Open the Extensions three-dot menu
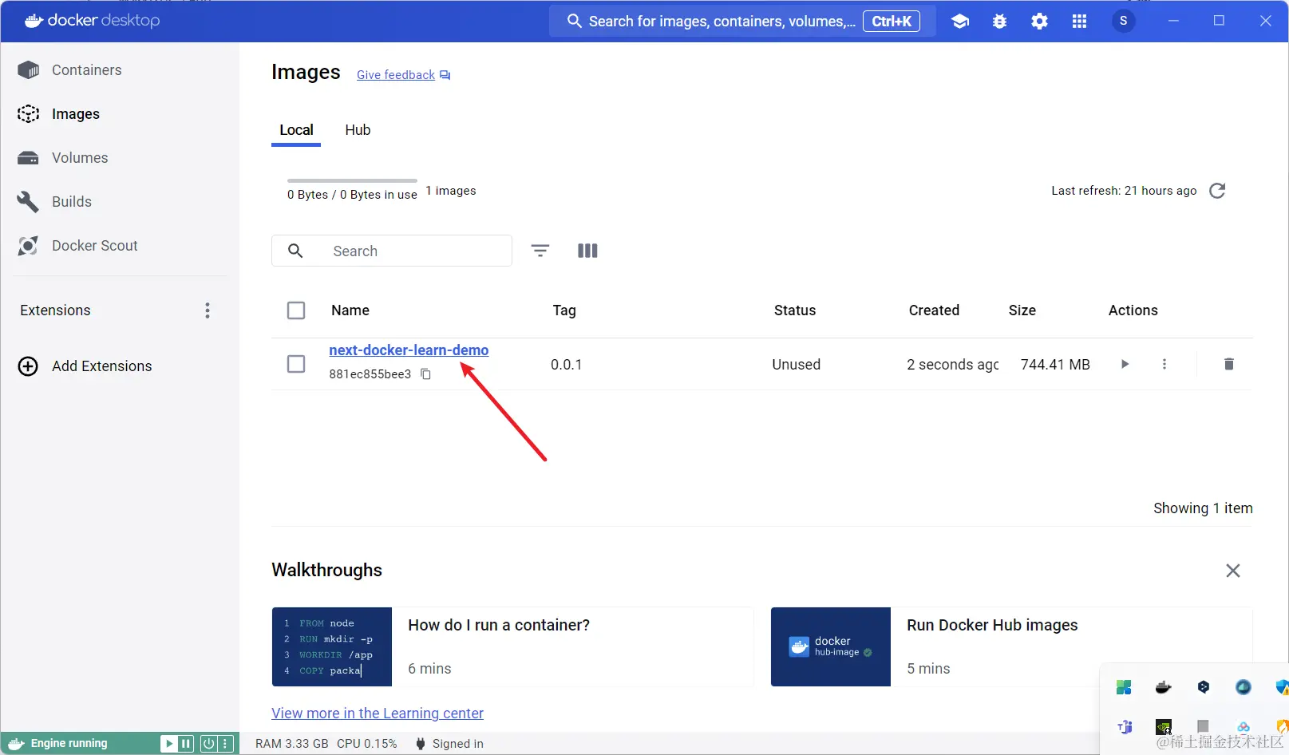 point(208,310)
